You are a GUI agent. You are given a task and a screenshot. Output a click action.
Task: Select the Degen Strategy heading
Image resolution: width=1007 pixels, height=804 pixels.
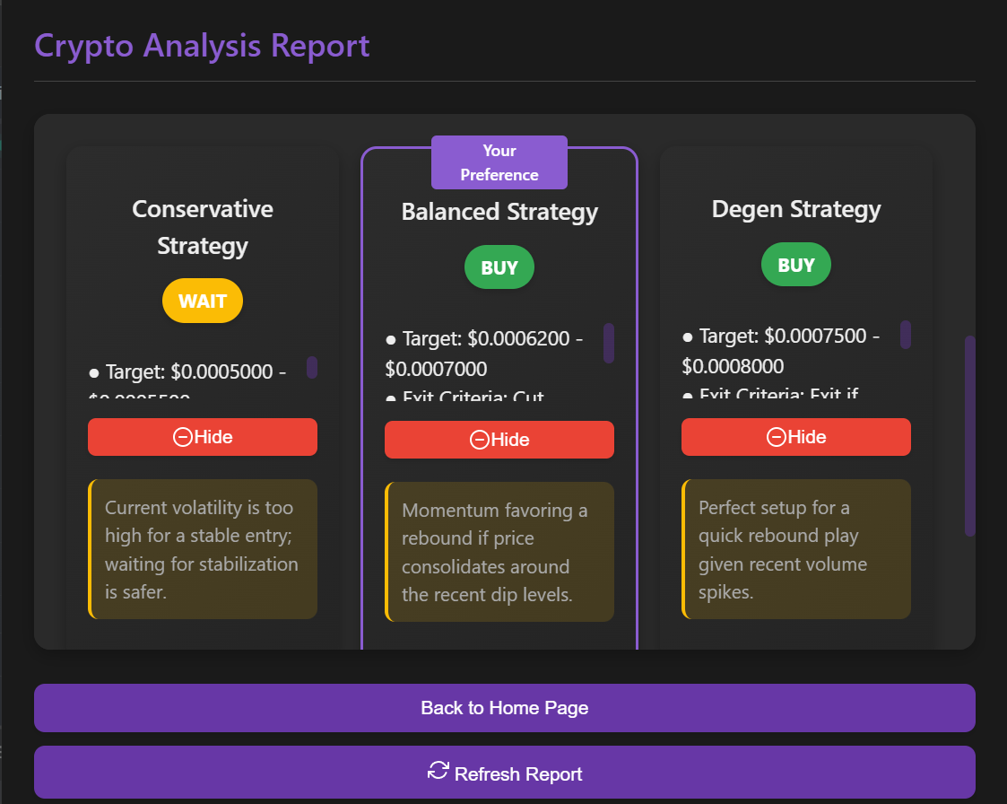796,209
